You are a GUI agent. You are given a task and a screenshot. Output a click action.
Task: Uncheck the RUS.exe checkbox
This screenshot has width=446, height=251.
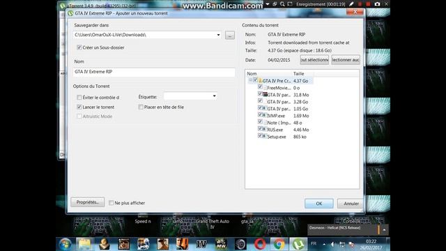coord(260,129)
